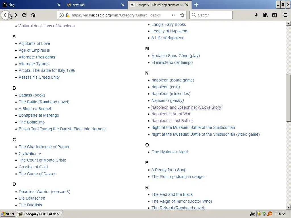Click the security shield tray icon
291x218 pixels.
point(259,214)
